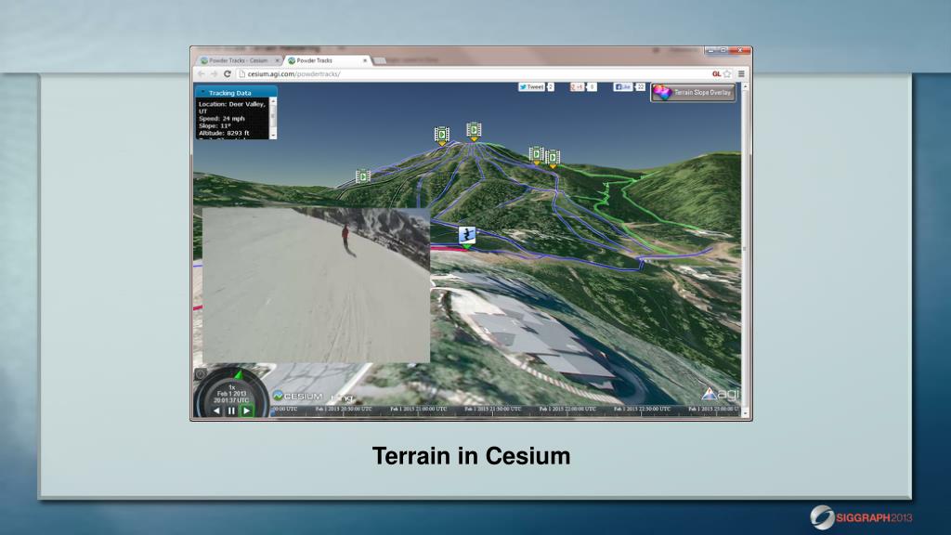Screen dimensions: 951x535
Task: Click timeline at Feb 1 2013 22:00:00 UTC
Action: tap(567, 410)
